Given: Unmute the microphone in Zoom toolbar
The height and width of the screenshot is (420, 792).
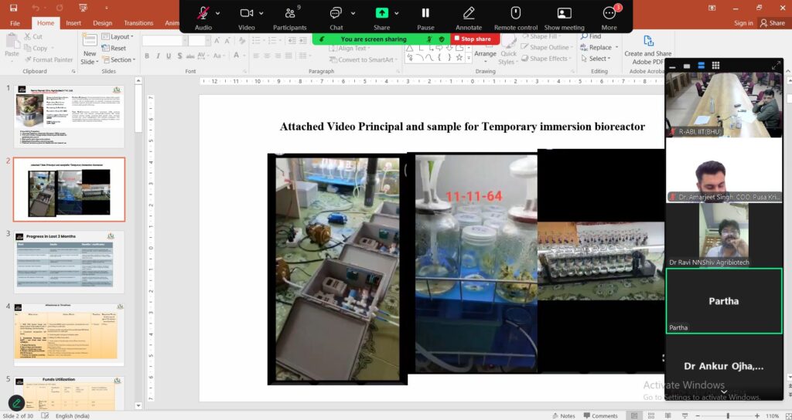Looking at the screenshot, I should point(203,14).
